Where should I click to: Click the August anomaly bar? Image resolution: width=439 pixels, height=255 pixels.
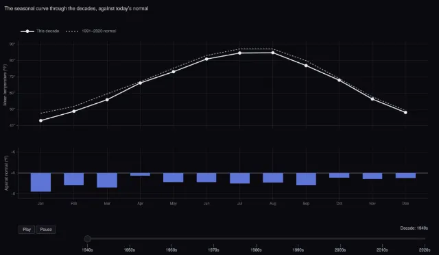coord(273,178)
